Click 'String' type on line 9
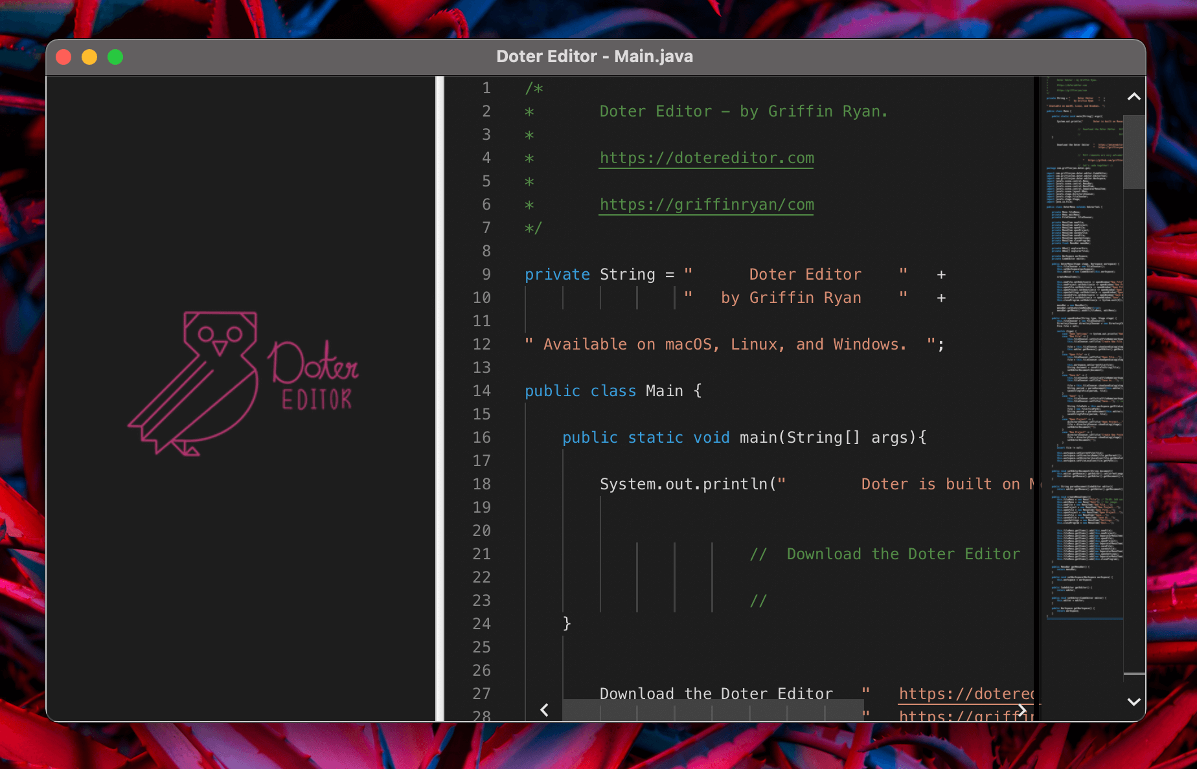Screen dimensions: 1197x769 (628, 274)
